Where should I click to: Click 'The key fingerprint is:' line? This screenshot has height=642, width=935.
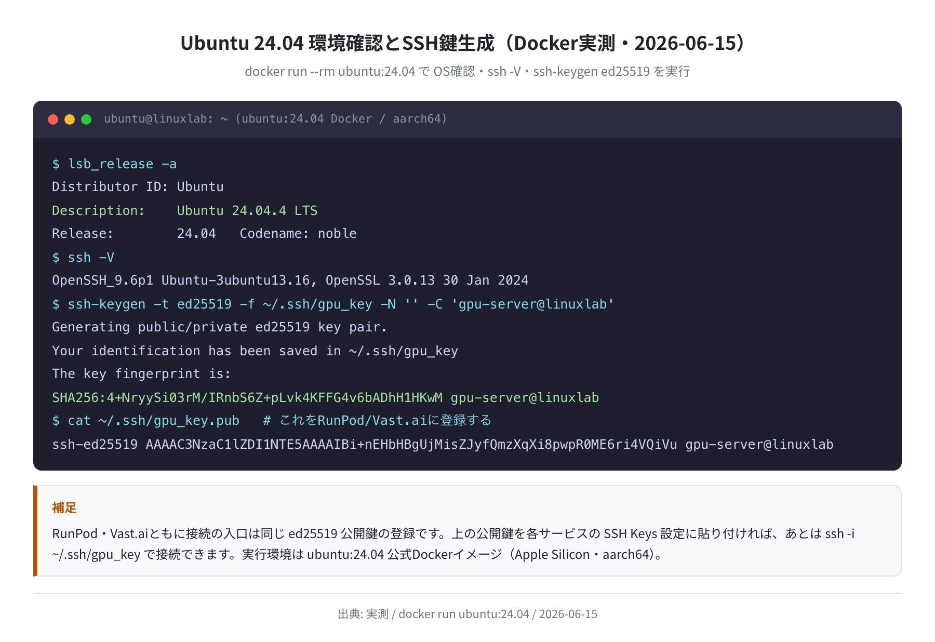click(141, 374)
